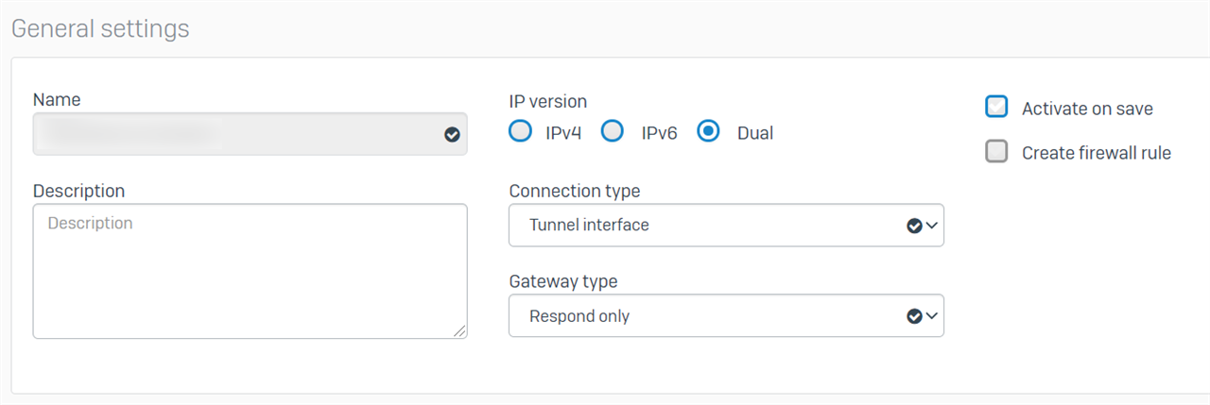Choose the Dual IP version radio
Viewport: 1210px width, 405px height.
point(709,131)
